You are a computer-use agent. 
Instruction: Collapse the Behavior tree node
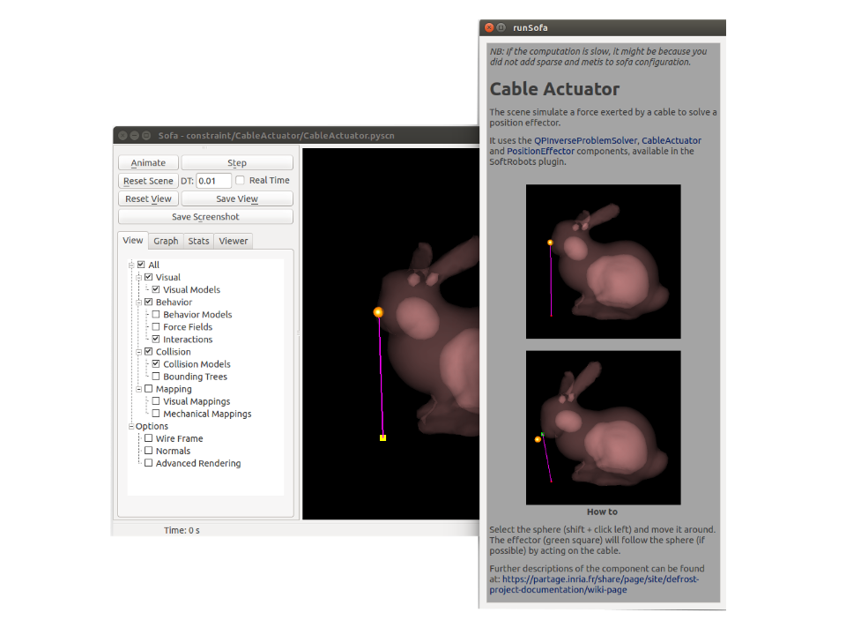pos(138,302)
